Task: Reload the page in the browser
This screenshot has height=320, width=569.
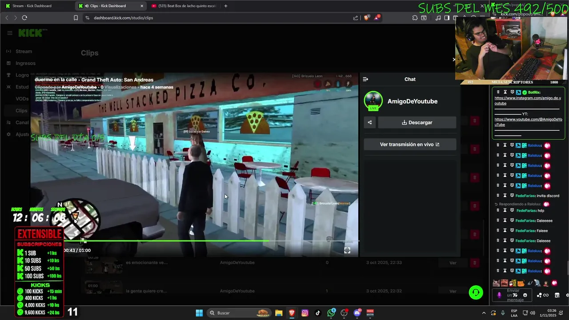Action: (24, 18)
